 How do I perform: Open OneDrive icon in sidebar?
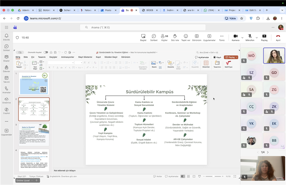pos(6,100)
